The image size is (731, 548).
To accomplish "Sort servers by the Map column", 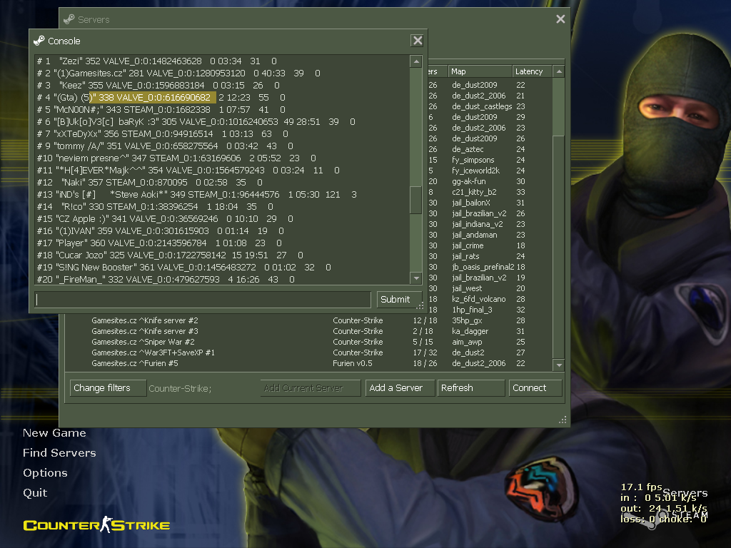I will pyautogui.click(x=480, y=71).
